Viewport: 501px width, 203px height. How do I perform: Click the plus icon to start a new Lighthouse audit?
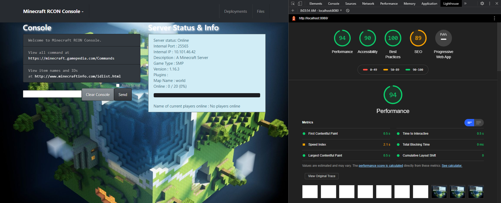tap(293, 10)
